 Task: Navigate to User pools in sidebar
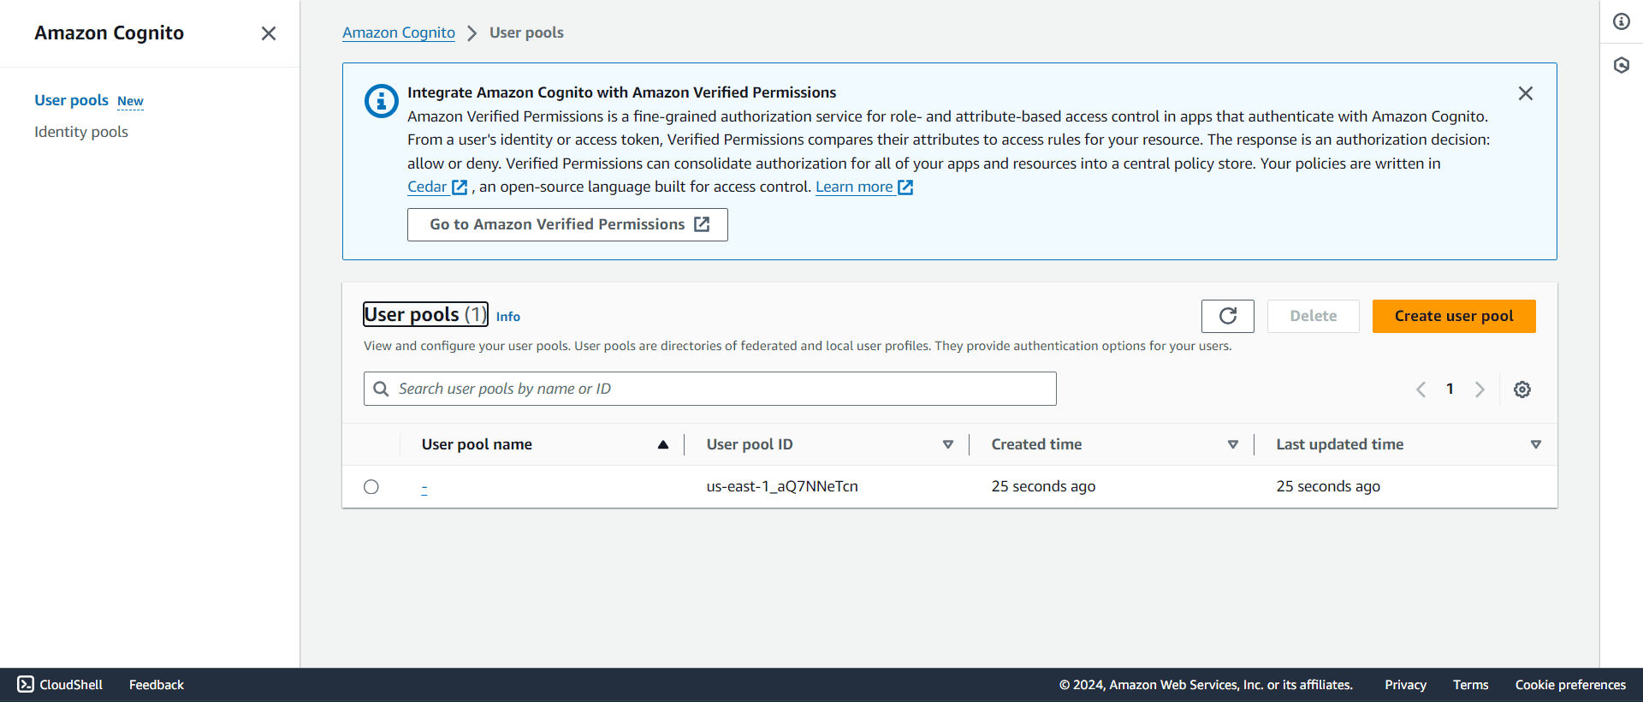coord(71,100)
